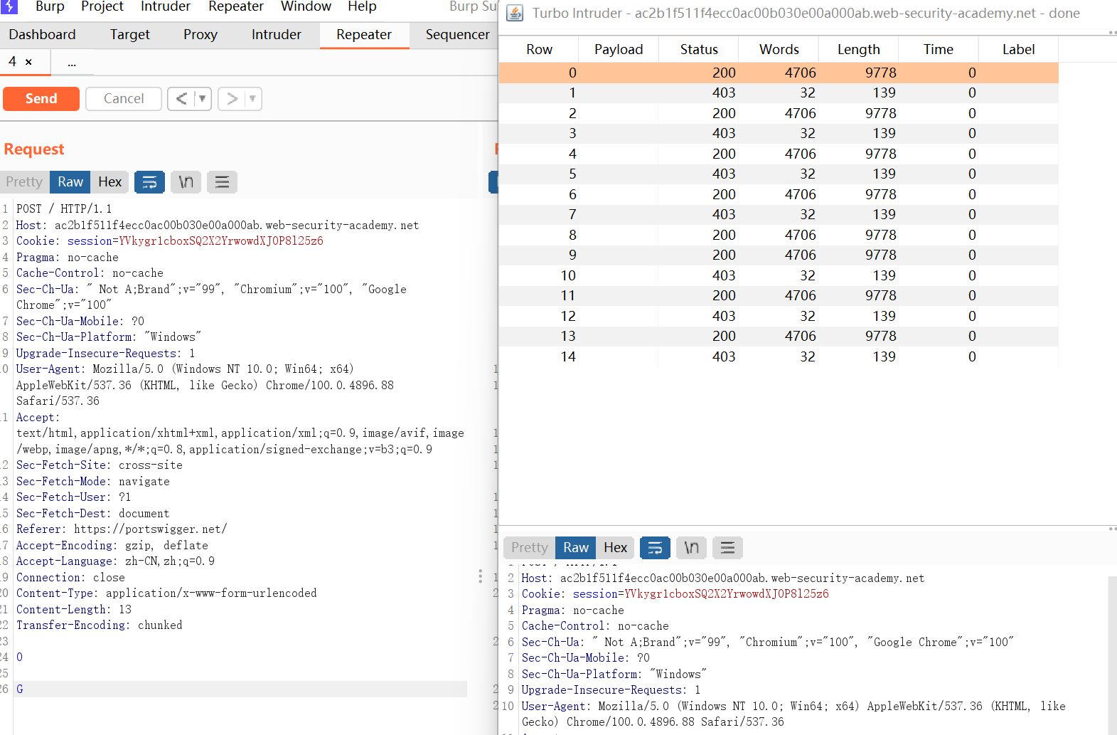Sort results by Payload column header
This screenshot has height=735, width=1117.
[x=619, y=50]
